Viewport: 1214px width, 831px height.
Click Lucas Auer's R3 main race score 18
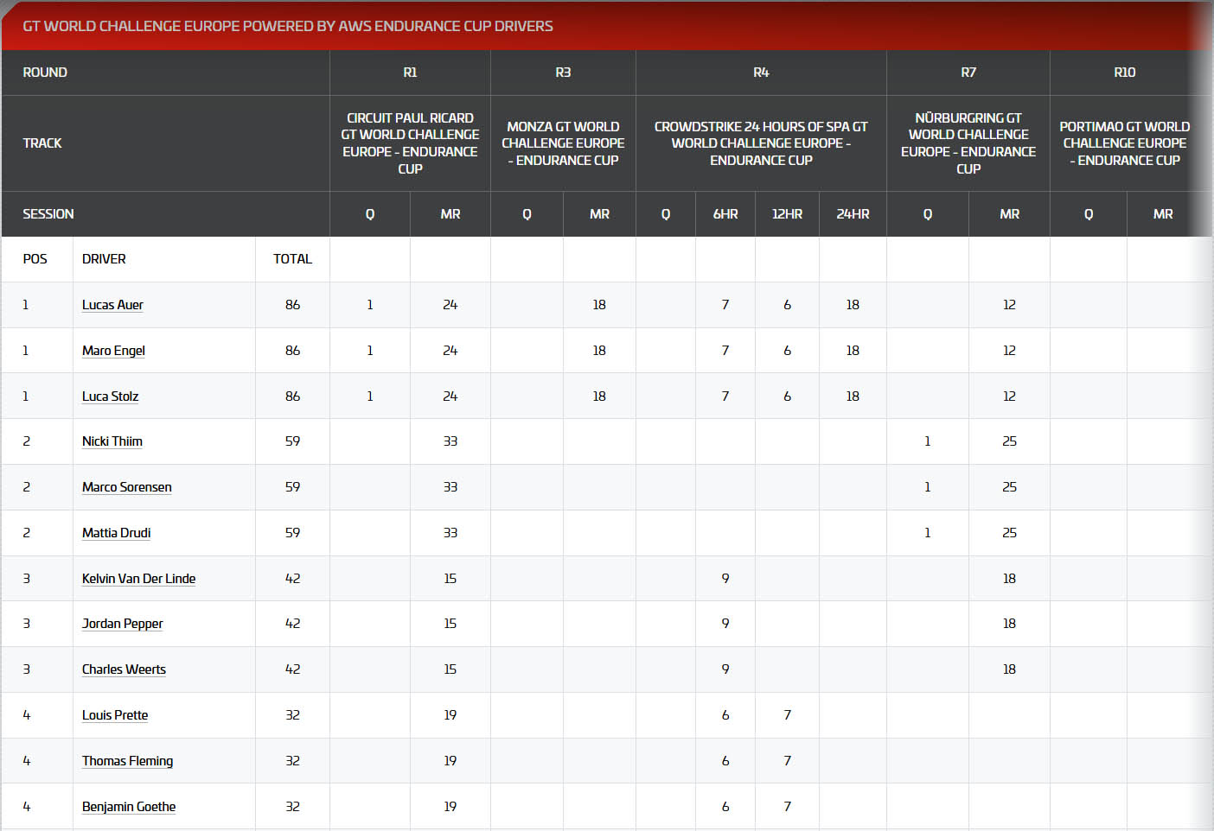[599, 305]
